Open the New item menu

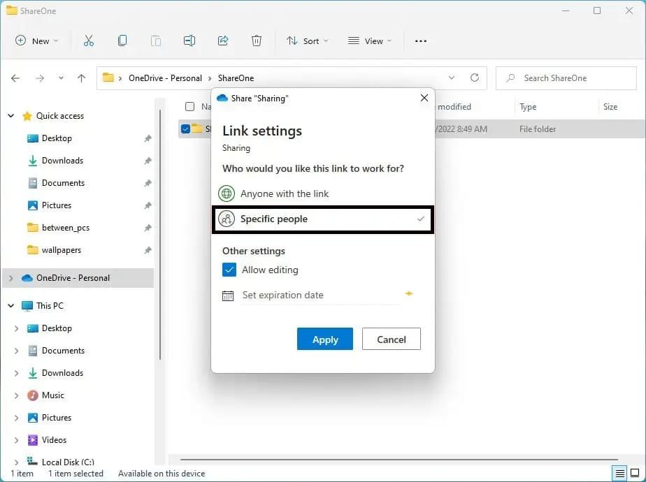click(x=37, y=41)
